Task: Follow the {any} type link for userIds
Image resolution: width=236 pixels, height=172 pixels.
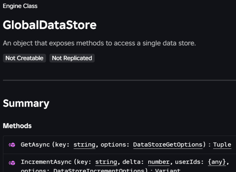Action: (217, 162)
